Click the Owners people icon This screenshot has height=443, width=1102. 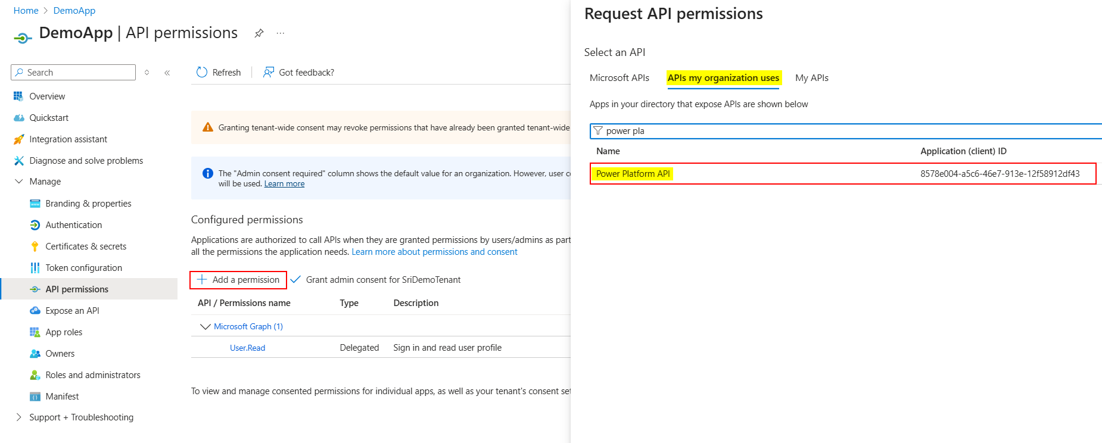[x=35, y=354]
